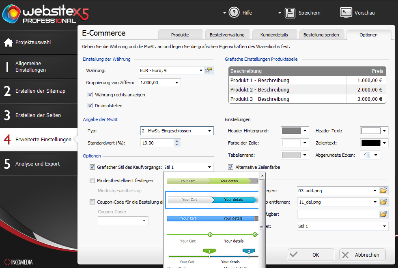Go to Erstellen der Seiten step
Screen dimensions: 398x268
[39, 115]
